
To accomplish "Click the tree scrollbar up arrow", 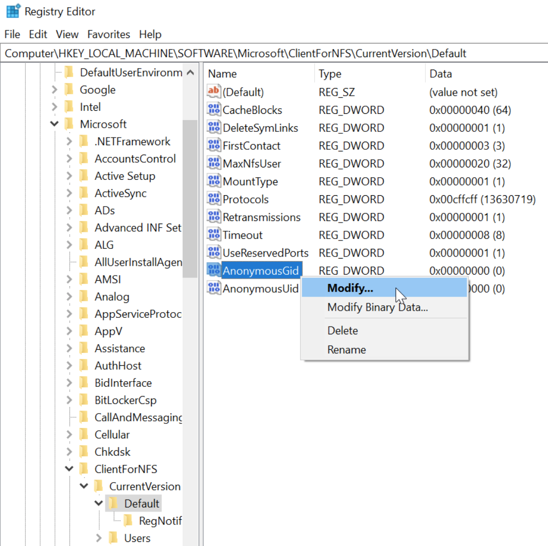I will point(190,73).
